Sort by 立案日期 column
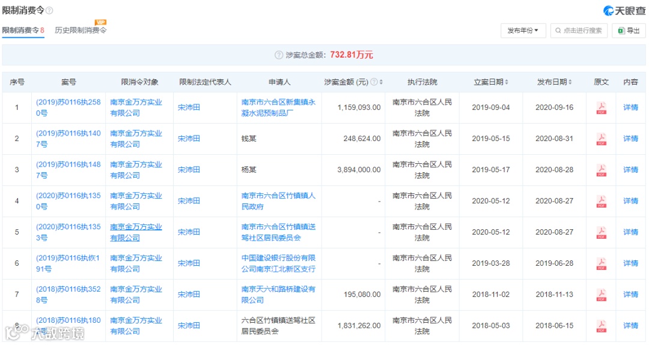The image size is (649, 345). click(x=507, y=82)
